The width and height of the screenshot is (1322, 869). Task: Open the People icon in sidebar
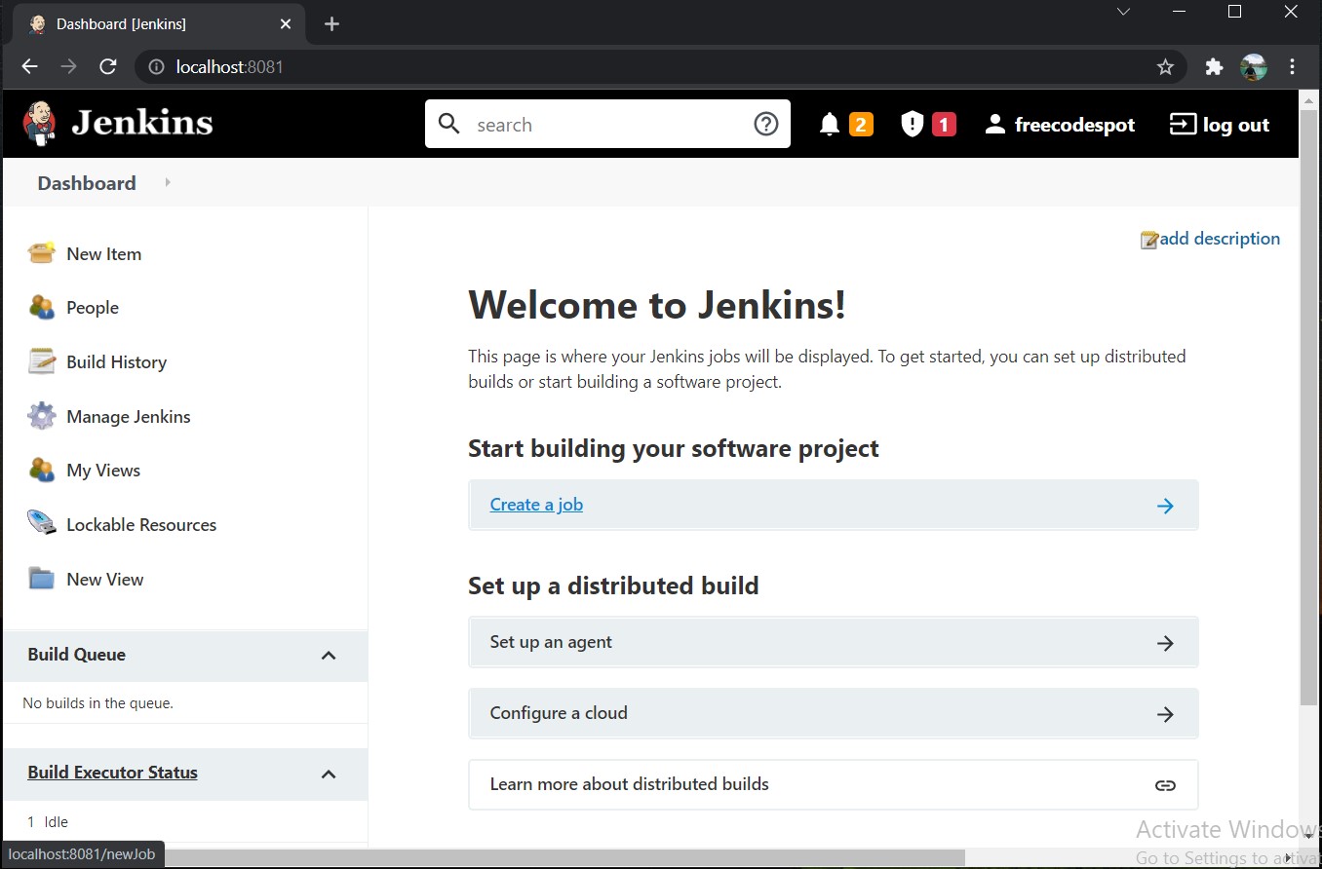coord(42,308)
